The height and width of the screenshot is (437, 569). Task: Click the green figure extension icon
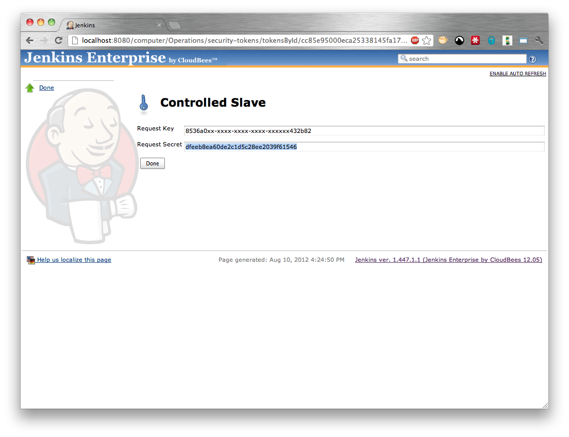507,40
